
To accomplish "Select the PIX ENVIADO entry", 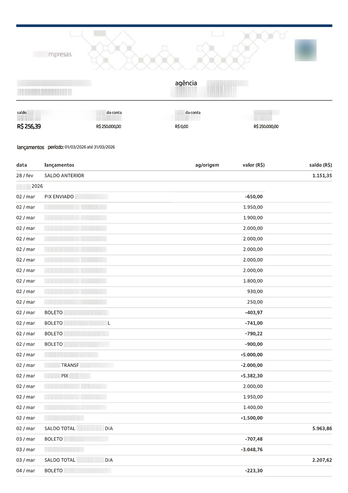I will [x=59, y=197].
